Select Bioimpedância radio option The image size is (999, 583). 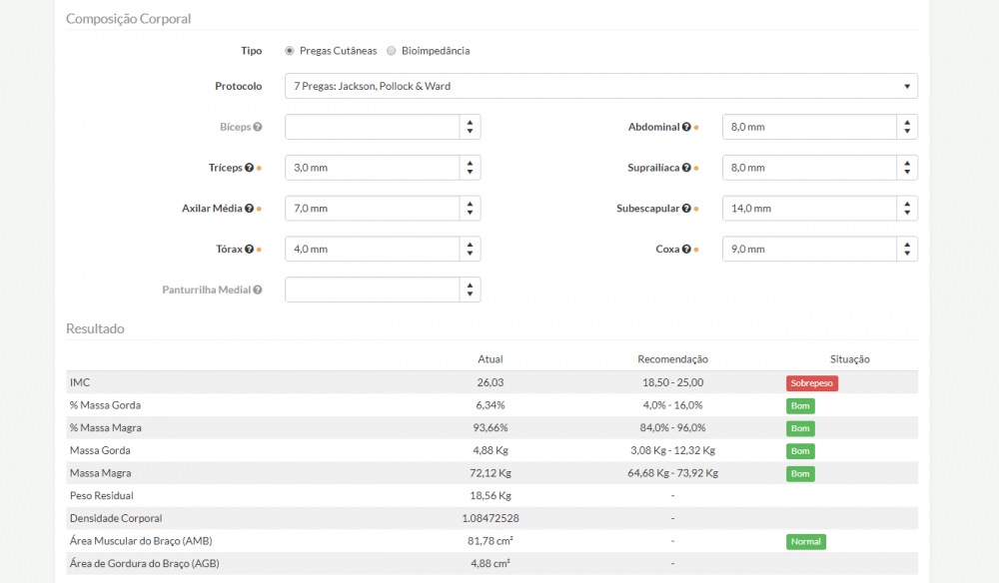pos(392,51)
